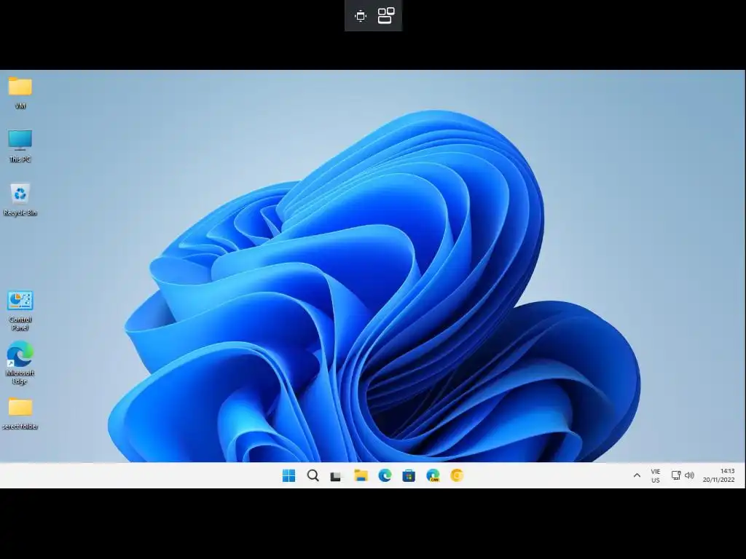Launch File Explorer from taskbar
Viewport: 746px width, 559px height.
pos(361,475)
